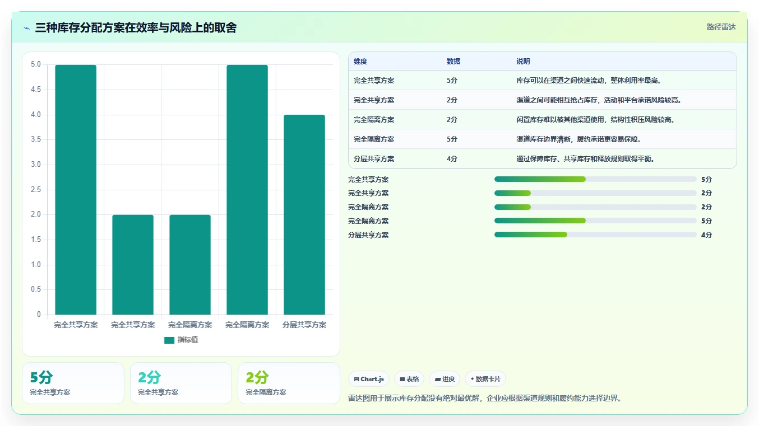Click the 分层共享方案 progress bar showing 4分

(x=595, y=235)
